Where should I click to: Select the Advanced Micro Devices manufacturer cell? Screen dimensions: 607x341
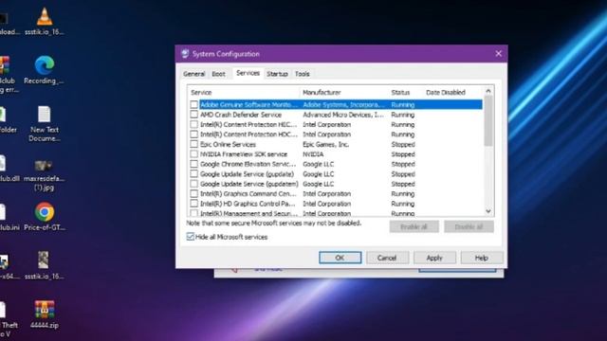pos(343,115)
